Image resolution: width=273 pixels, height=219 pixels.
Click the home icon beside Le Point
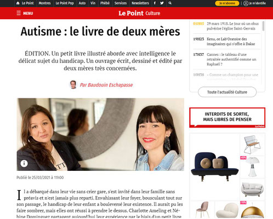point(18,3)
